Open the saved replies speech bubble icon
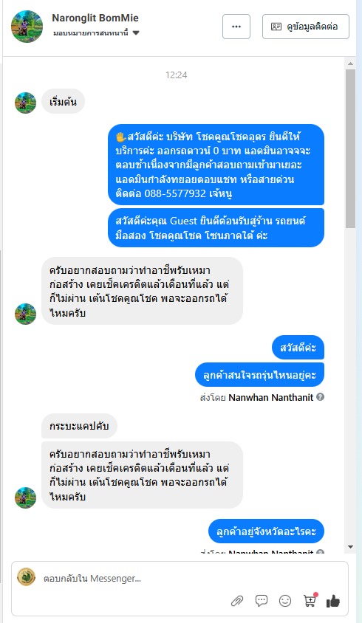The width and height of the screenshot is (362, 623). [x=262, y=601]
